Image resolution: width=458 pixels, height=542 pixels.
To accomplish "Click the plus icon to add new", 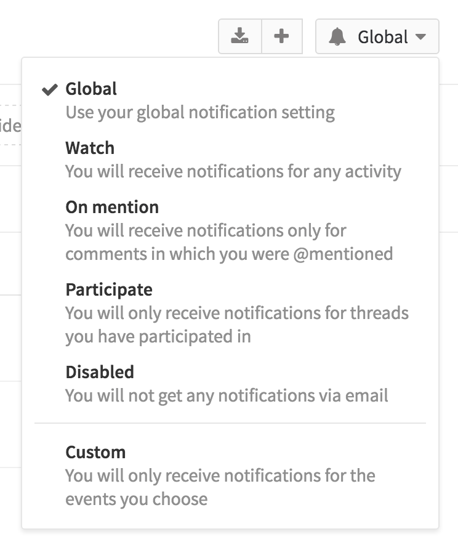I will tap(281, 36).
